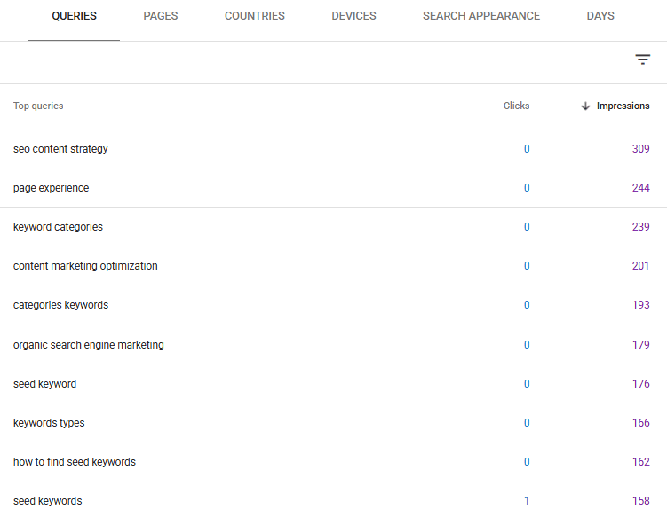Click the 0 clicks for seed keyword

pyautogui.click(x=527, y=384)
